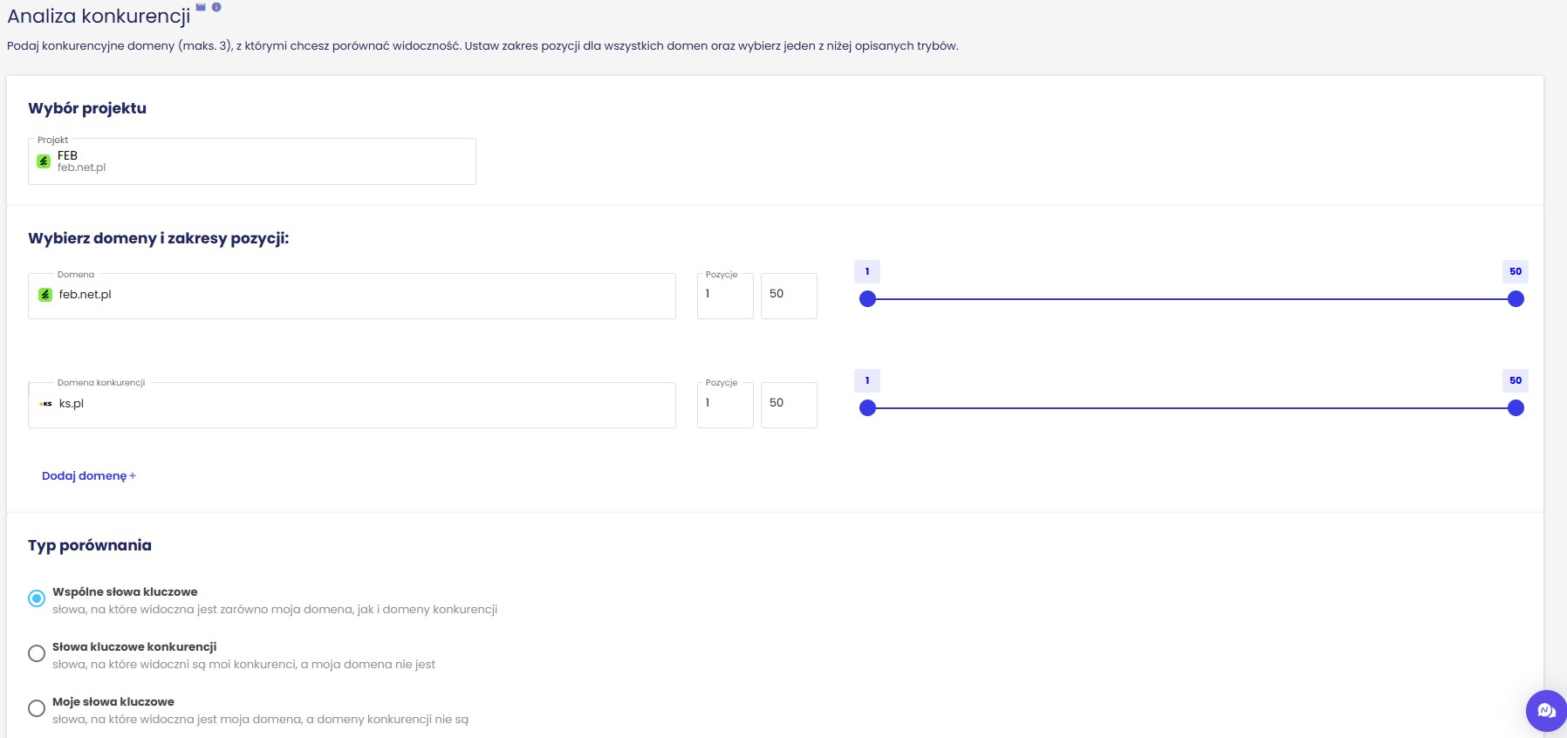Click the Wspólne słowa kluczowe label text
1567x738 pixels.
click(x=125, y=591)
